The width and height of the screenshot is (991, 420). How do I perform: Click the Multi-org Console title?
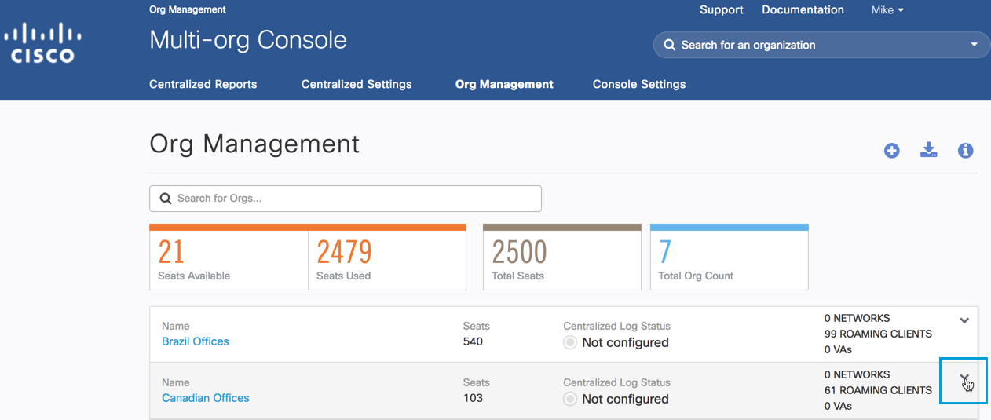248,40
